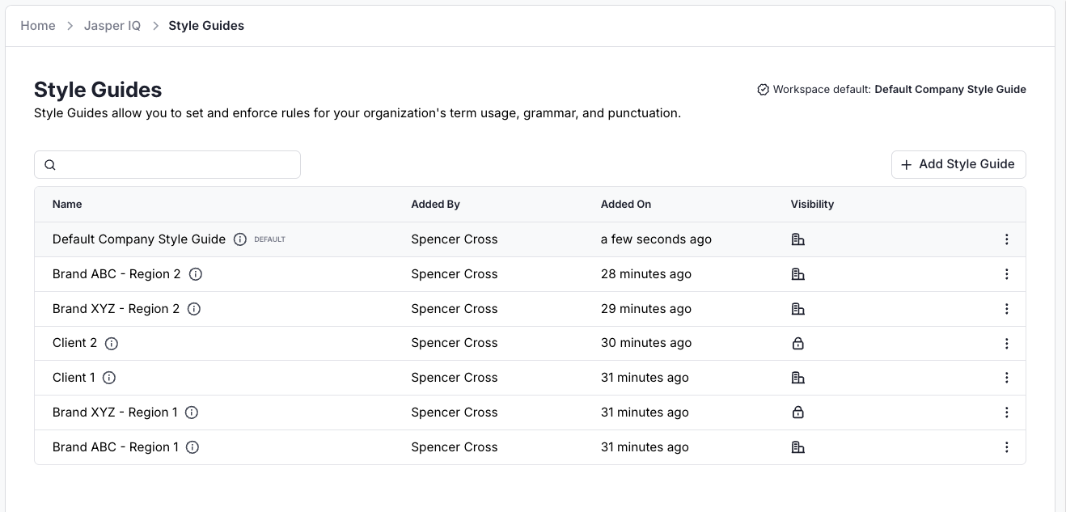Click lock visibility icon in Client 2 row
The width and height of the screenshot is (1066, 512).
point(797,344)
